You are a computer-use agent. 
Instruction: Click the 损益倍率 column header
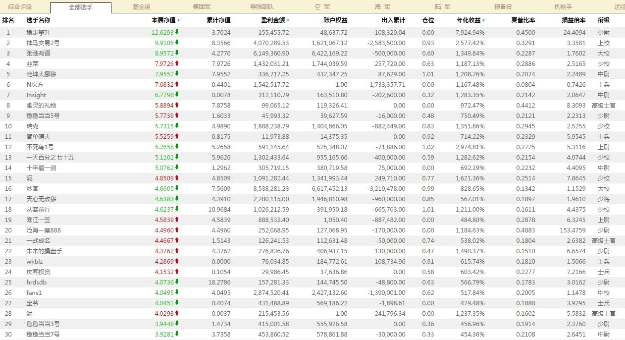tap(573, 20)
